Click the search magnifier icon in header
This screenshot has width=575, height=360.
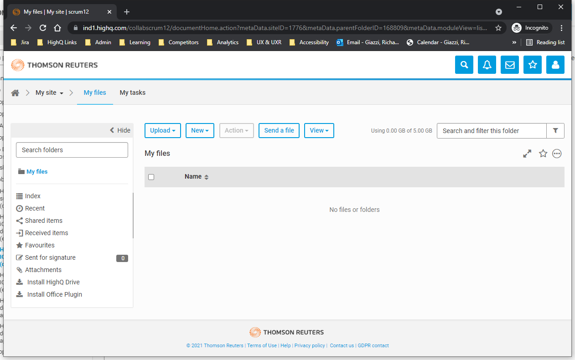point(464,65)
